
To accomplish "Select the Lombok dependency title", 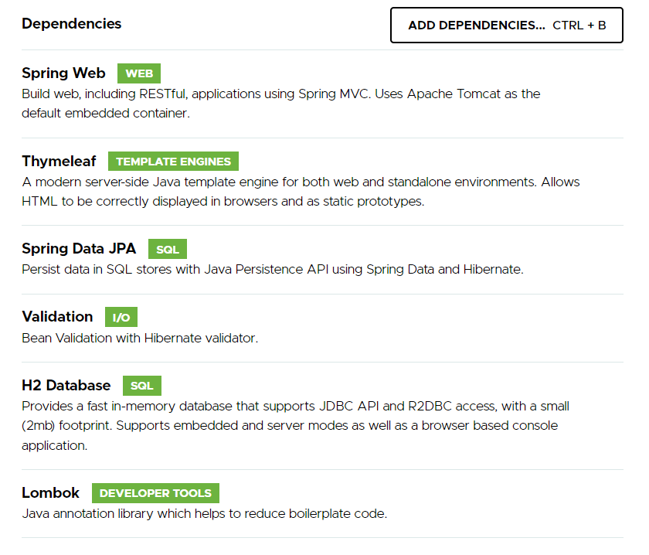I will click(51, 492).
